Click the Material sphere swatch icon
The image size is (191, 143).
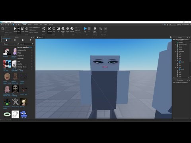click(x=72, y=29)
